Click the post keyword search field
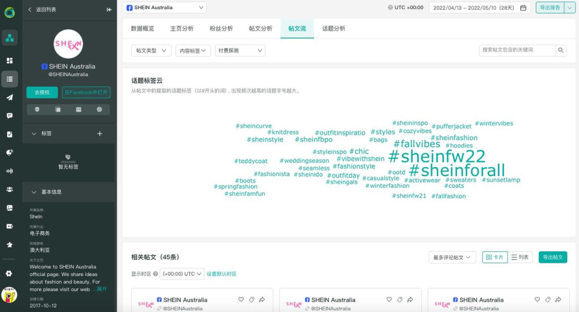Image resolution: width=579 pixels, height=312 pixels. coord(517,50)
